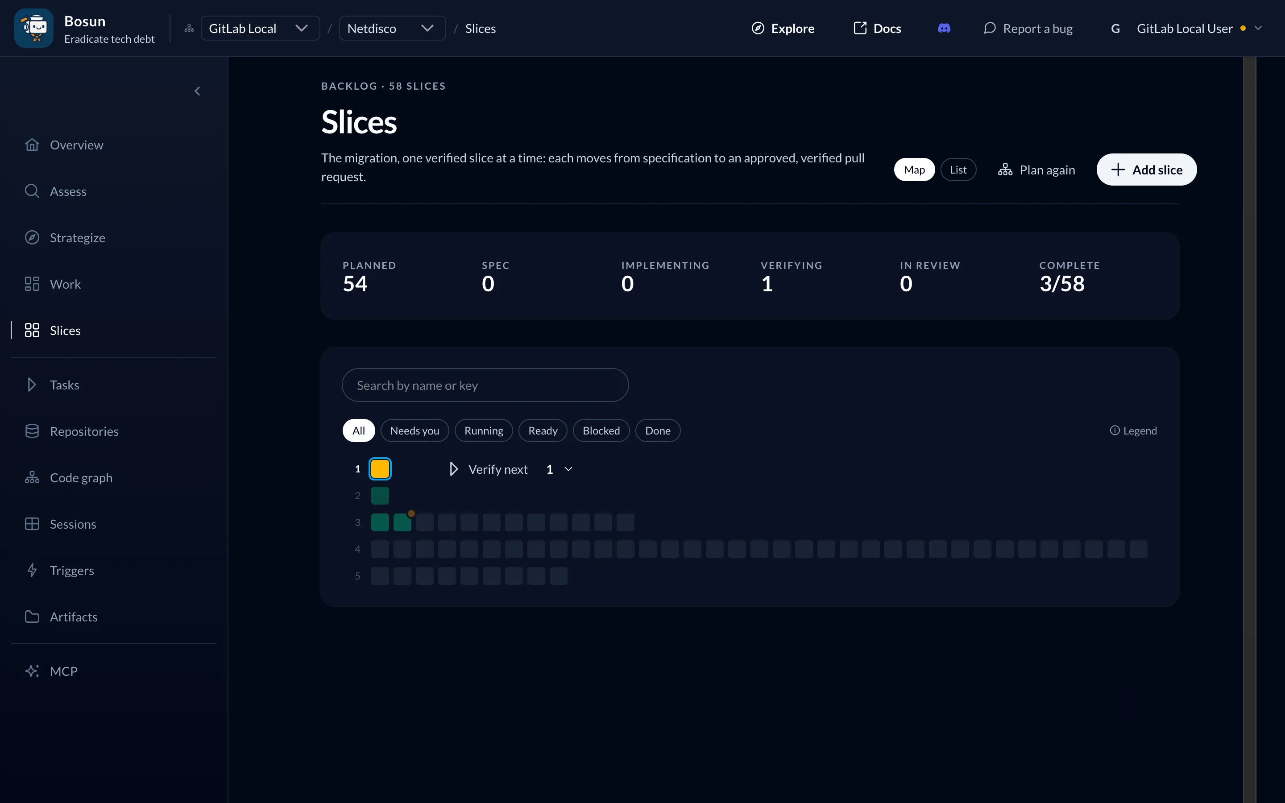Filter slices by Needs you
This screenshot has height=803, width=1285.
(415, 430)
